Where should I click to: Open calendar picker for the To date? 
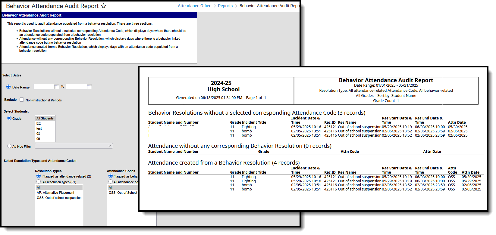tap(89, 87)
